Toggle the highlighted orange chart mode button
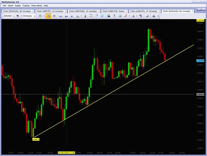 tap(48, 16)
